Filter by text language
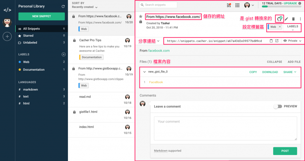 [x=42, y=96]
